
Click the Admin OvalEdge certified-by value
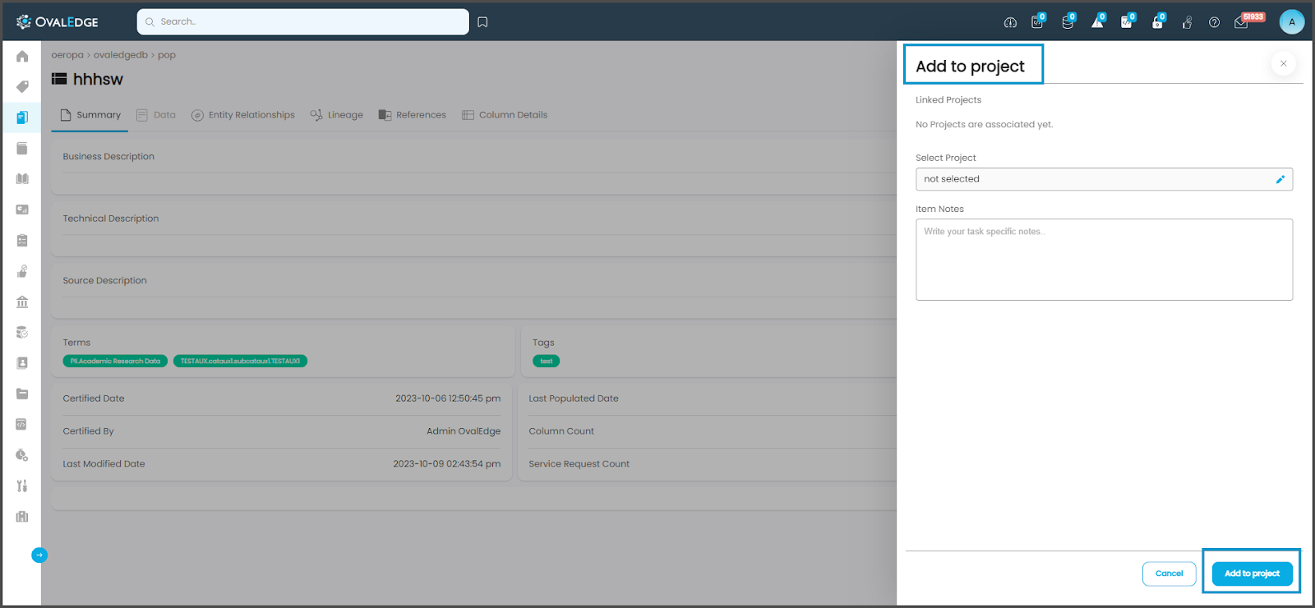click(x=464, y=431)
